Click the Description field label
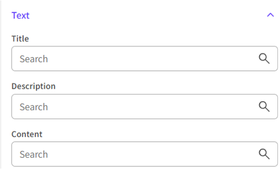 click(x=34, y=86)
